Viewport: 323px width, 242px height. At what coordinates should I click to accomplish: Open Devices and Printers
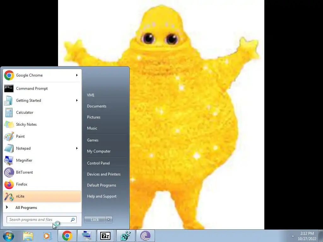coord(103,174)
